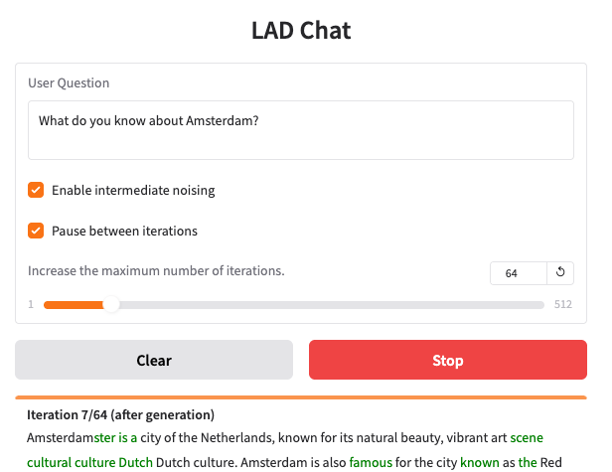The width and height of the screenshot is (612, 472).
Task: Click the unfilled gray part of slider track
Action: point(332,305)
